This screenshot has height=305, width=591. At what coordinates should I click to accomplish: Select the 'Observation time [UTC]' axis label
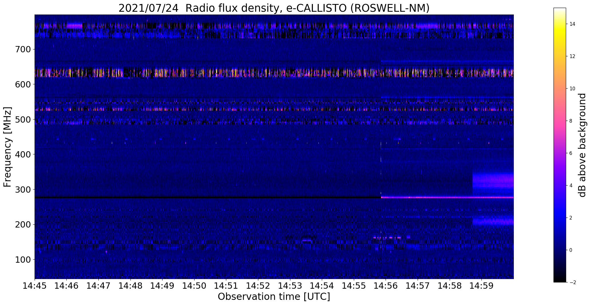(x=274, y=296)
